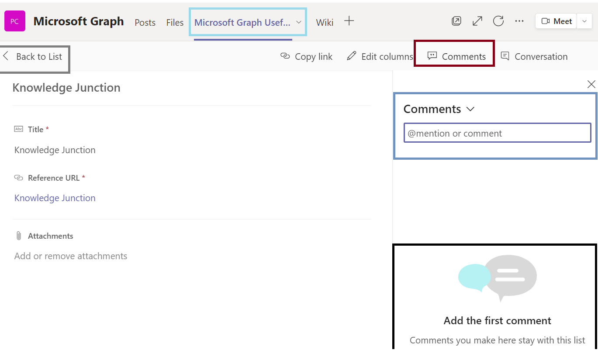Click the Title field value Knowledge Junction
The width and height of the screenshot is (598, 360).
(x=55, y=150)
